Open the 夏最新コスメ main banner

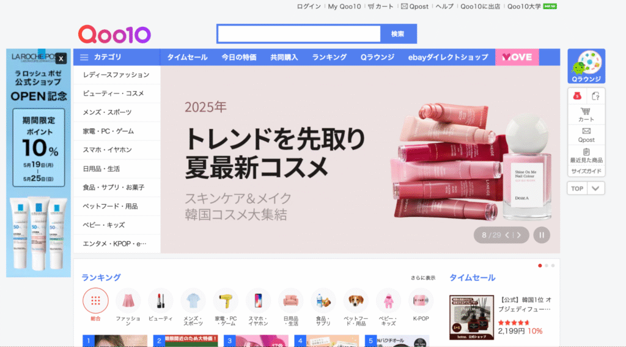pyautogui.click(x=360, y=159)
